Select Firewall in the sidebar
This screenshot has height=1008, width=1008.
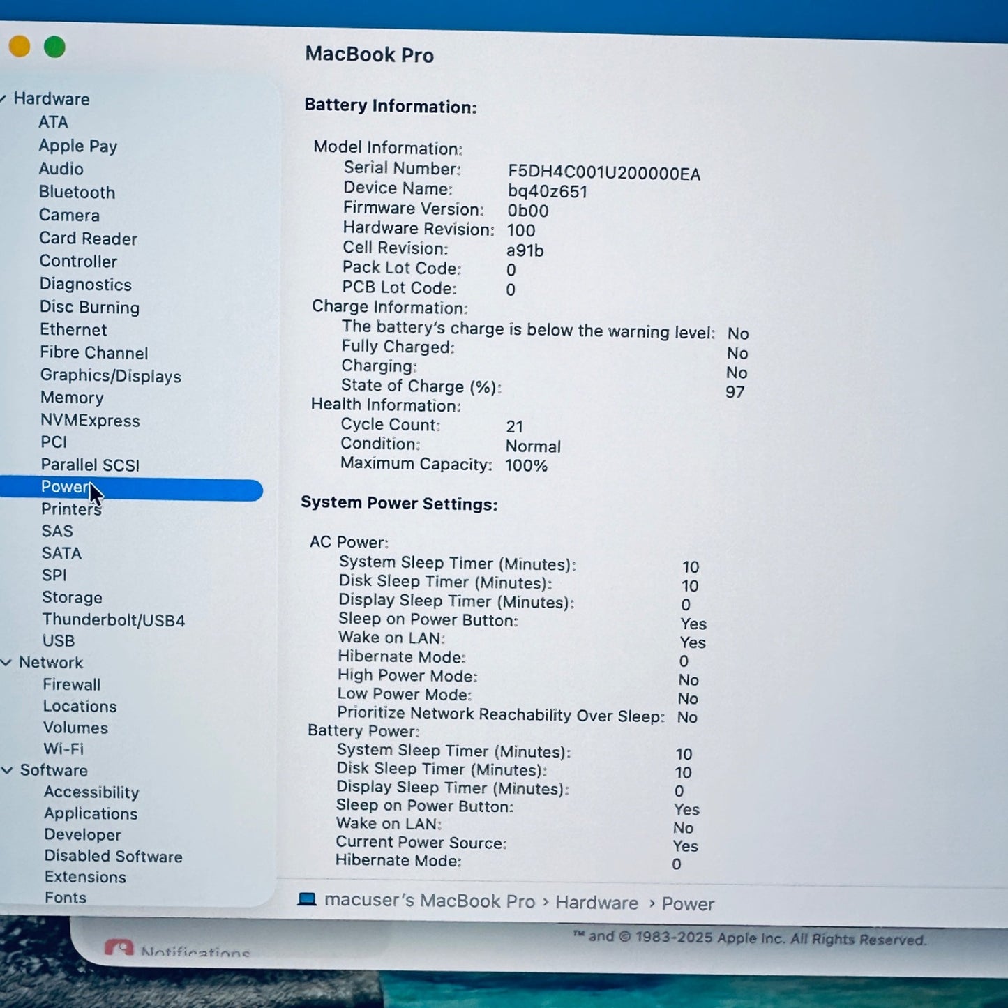click(x=71, y=684)
